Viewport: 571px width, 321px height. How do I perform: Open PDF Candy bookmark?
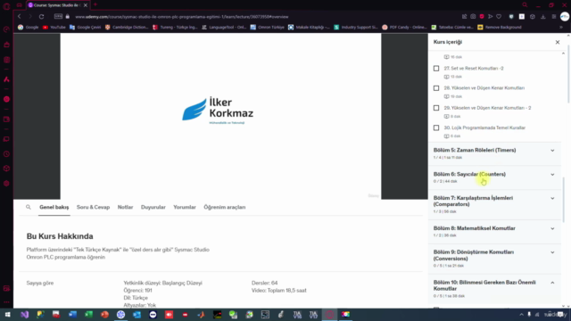pyautogui.click(x=404, y=28)
